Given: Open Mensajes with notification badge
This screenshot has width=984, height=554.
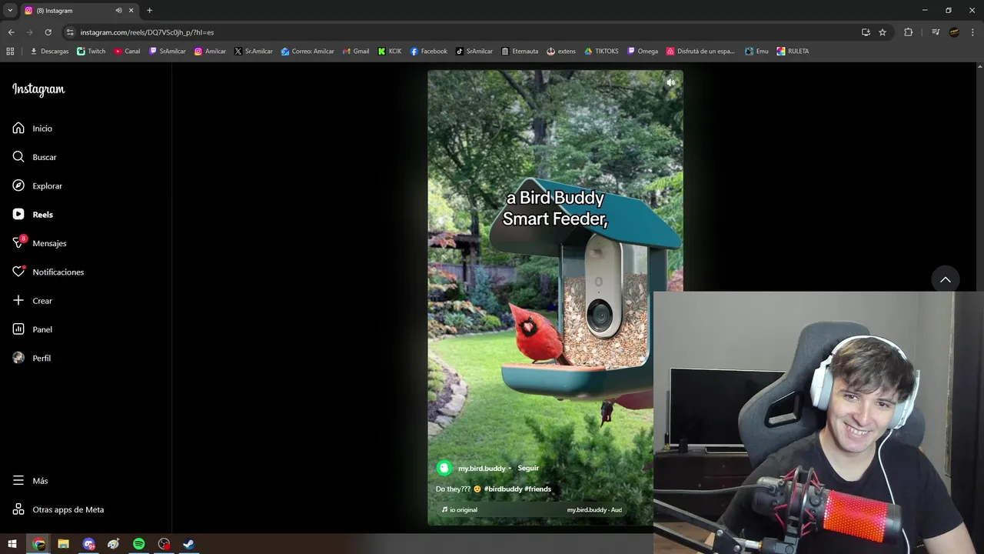Looking at the screenshot, I should coord(39,243).
